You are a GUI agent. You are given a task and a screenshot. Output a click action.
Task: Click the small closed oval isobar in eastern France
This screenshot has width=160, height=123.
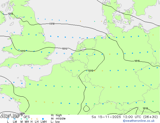tap(86, 108)
